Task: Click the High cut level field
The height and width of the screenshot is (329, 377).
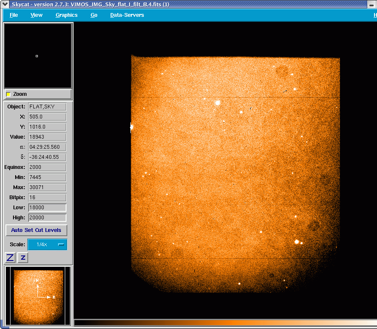Action: [48, 218]
